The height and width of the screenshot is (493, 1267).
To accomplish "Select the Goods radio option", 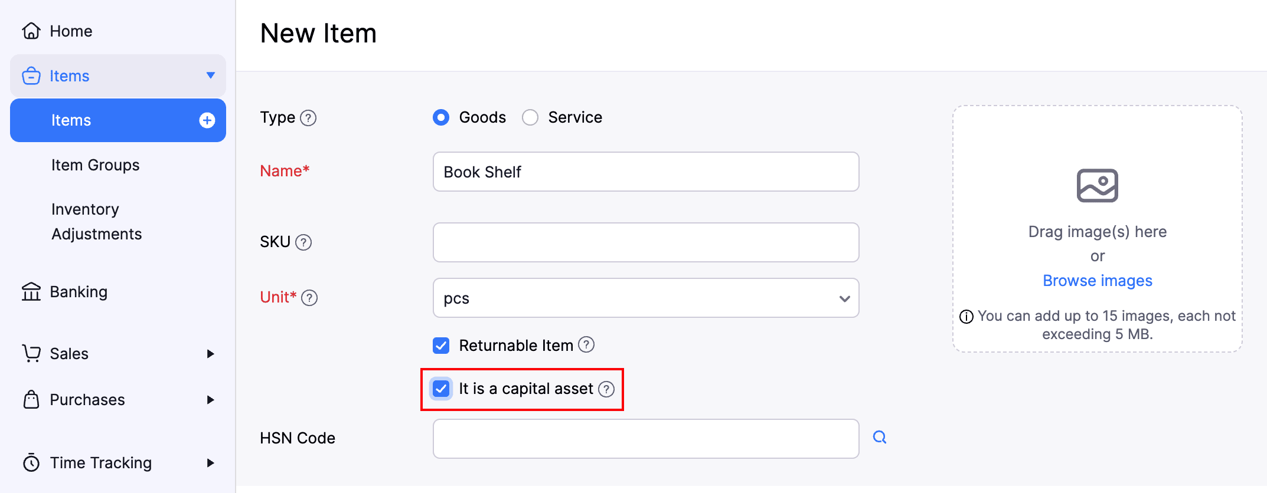I will pyautogui.click(x=440, y=117).
